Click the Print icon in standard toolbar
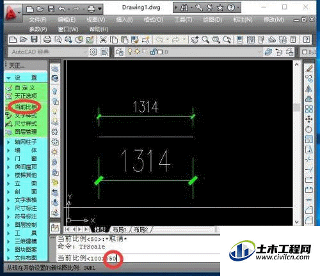This screenshot has width=320, height=276. [x=47, y=40]
